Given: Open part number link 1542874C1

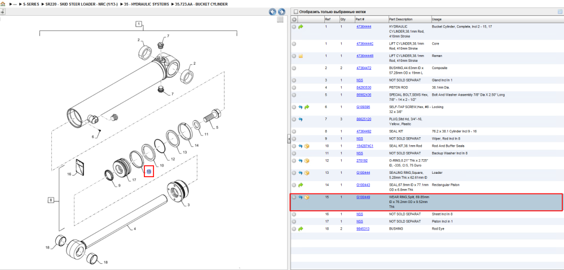Looking at the screenshot, I should point(365,146).
